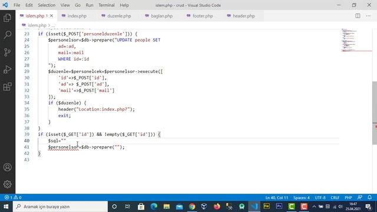This screenshot has height=212, width=377.
Task: Select the PHP language mode
Action: click(348, 198)
